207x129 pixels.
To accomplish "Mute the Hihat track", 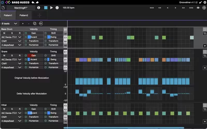I will (x=4, y=109).
